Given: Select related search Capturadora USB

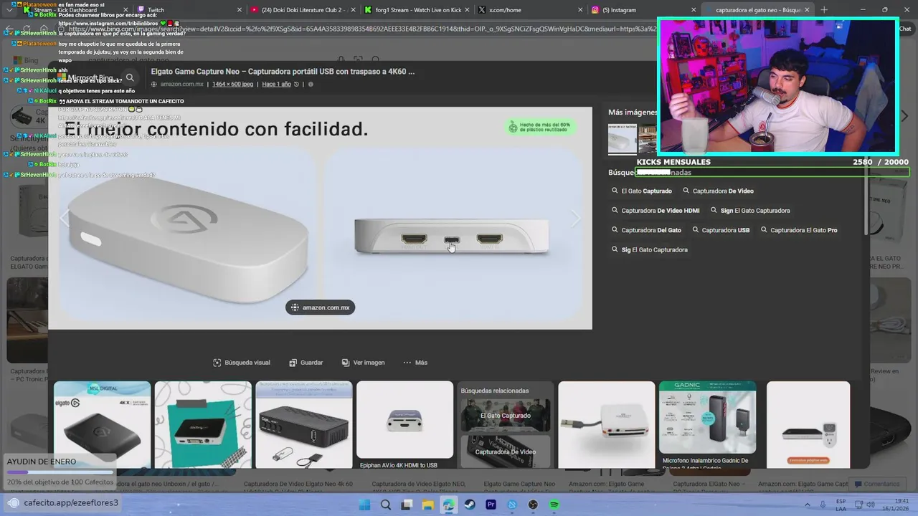Looking at the screenshot, I should point(720,230).
